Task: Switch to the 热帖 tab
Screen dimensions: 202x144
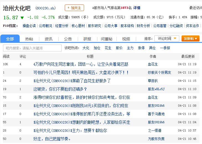Action: pyautogui.click(x=29, y=39)
